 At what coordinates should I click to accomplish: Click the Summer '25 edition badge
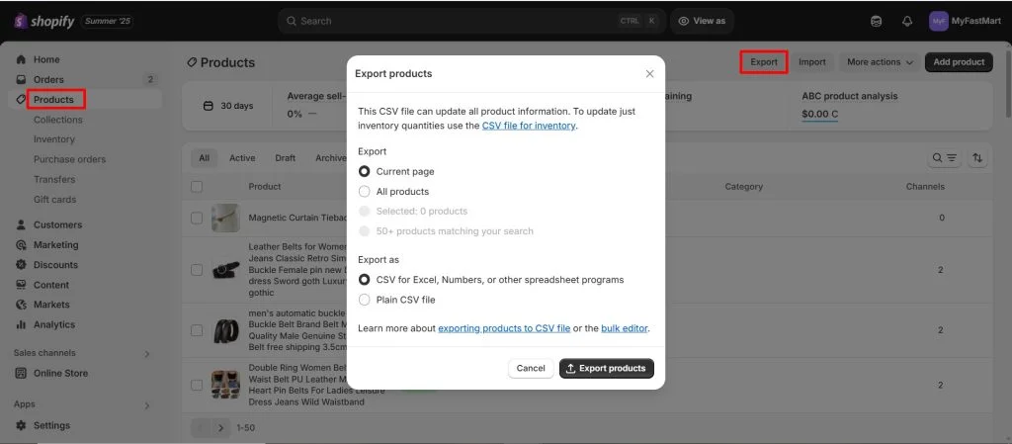[x=107, y=22]
